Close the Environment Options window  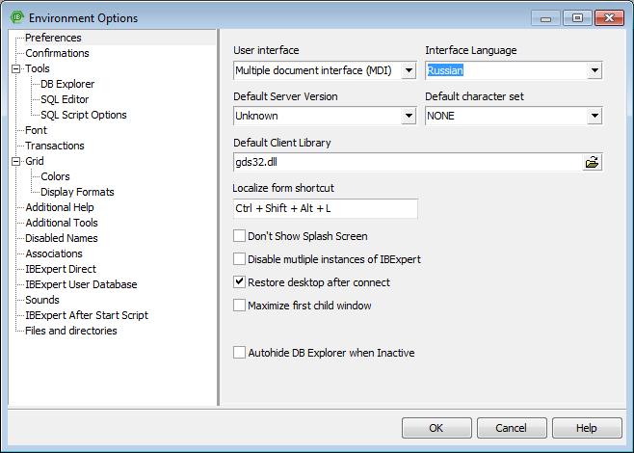click(x=609, y=18)
